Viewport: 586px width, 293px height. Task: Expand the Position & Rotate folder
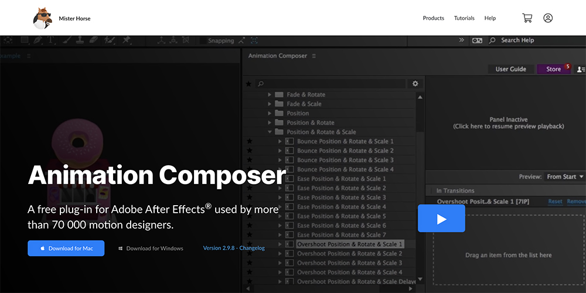coord(270,122)
